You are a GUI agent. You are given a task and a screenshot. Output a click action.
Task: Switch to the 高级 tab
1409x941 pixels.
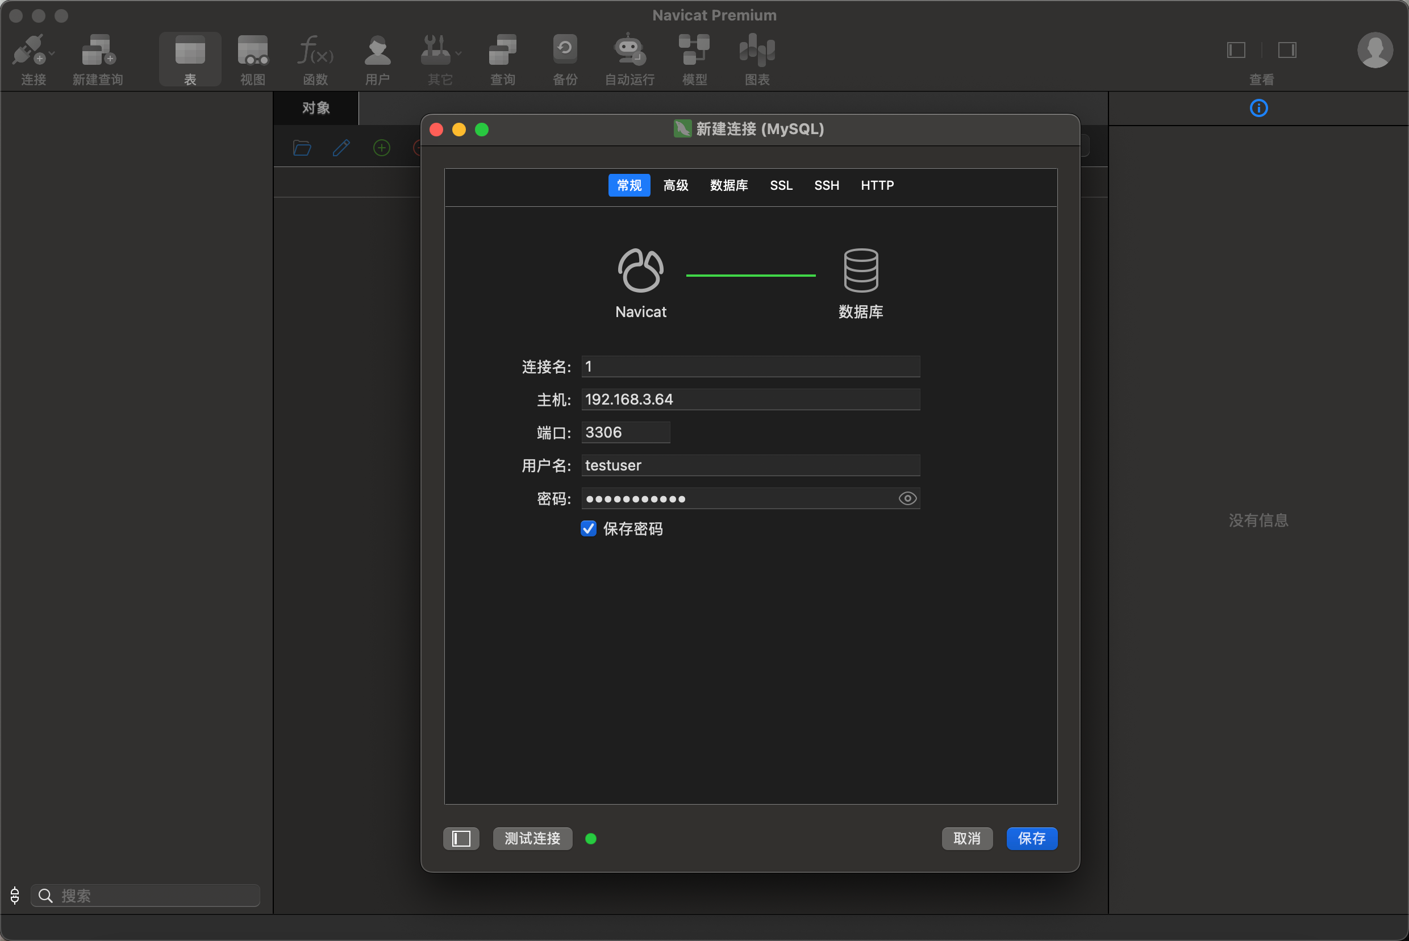(676, 185)
